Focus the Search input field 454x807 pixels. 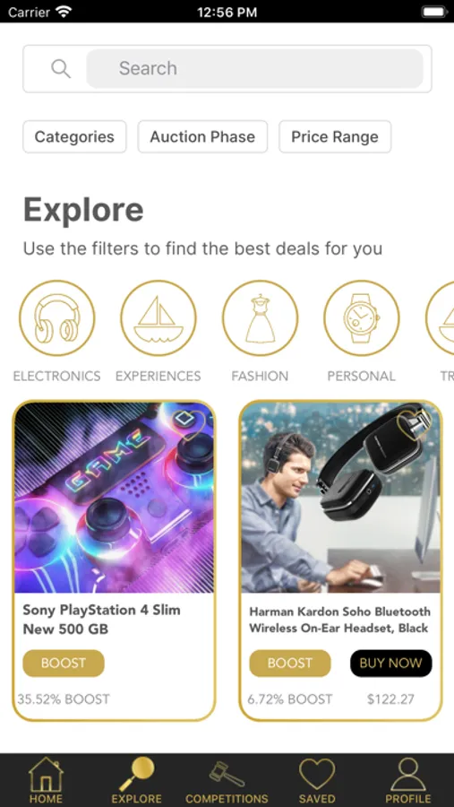point(254,68)
